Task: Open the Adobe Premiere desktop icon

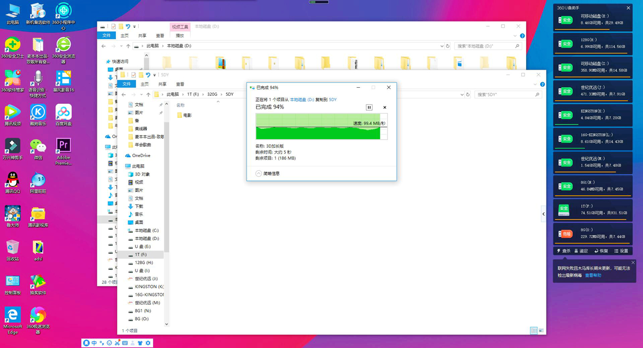Action: [63, 152]
